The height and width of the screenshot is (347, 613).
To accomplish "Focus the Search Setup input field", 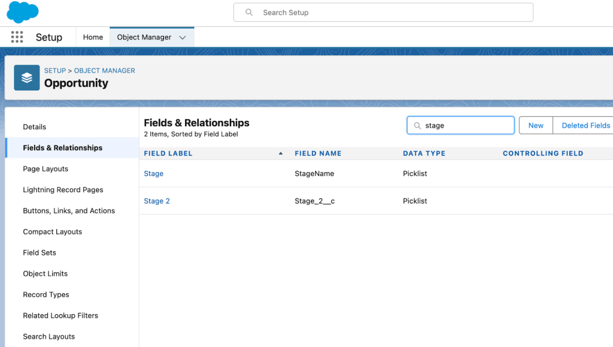I will [x=389, y=13].
